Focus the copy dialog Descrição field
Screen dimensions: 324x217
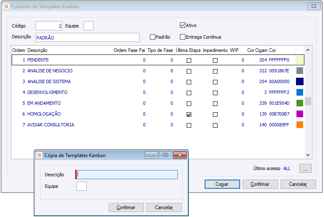coord(127,175)
